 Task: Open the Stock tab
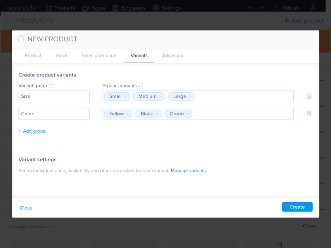point(61,55)
